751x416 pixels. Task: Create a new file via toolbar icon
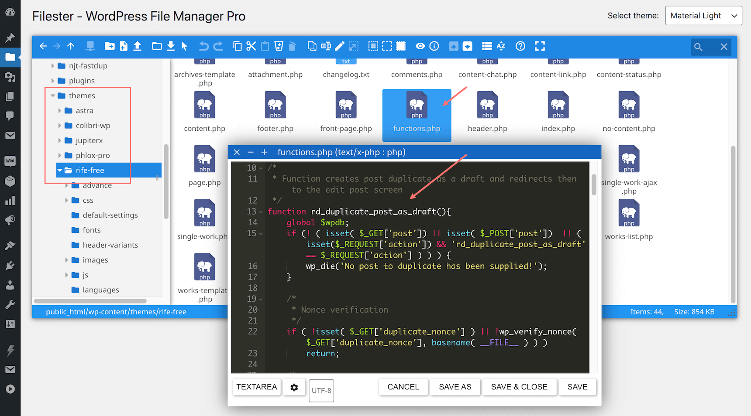(x=124, y=46)
